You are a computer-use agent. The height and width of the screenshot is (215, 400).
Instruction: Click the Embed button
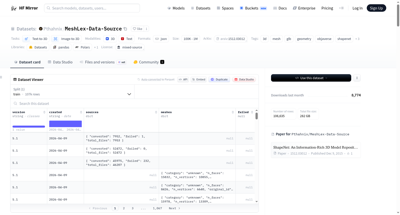click(x=198, y=79)
